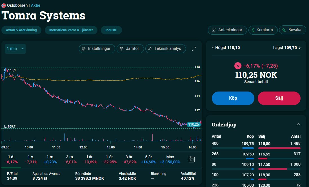The height and width of the screenshot is (187, 309).
Task: Select the 3 m. period tab
Action: [x=70, y=159]
